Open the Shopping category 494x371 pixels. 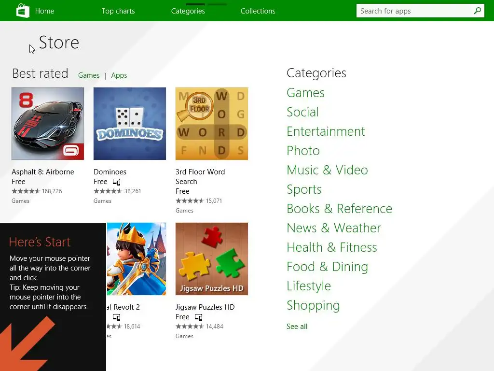click(313, 306)
